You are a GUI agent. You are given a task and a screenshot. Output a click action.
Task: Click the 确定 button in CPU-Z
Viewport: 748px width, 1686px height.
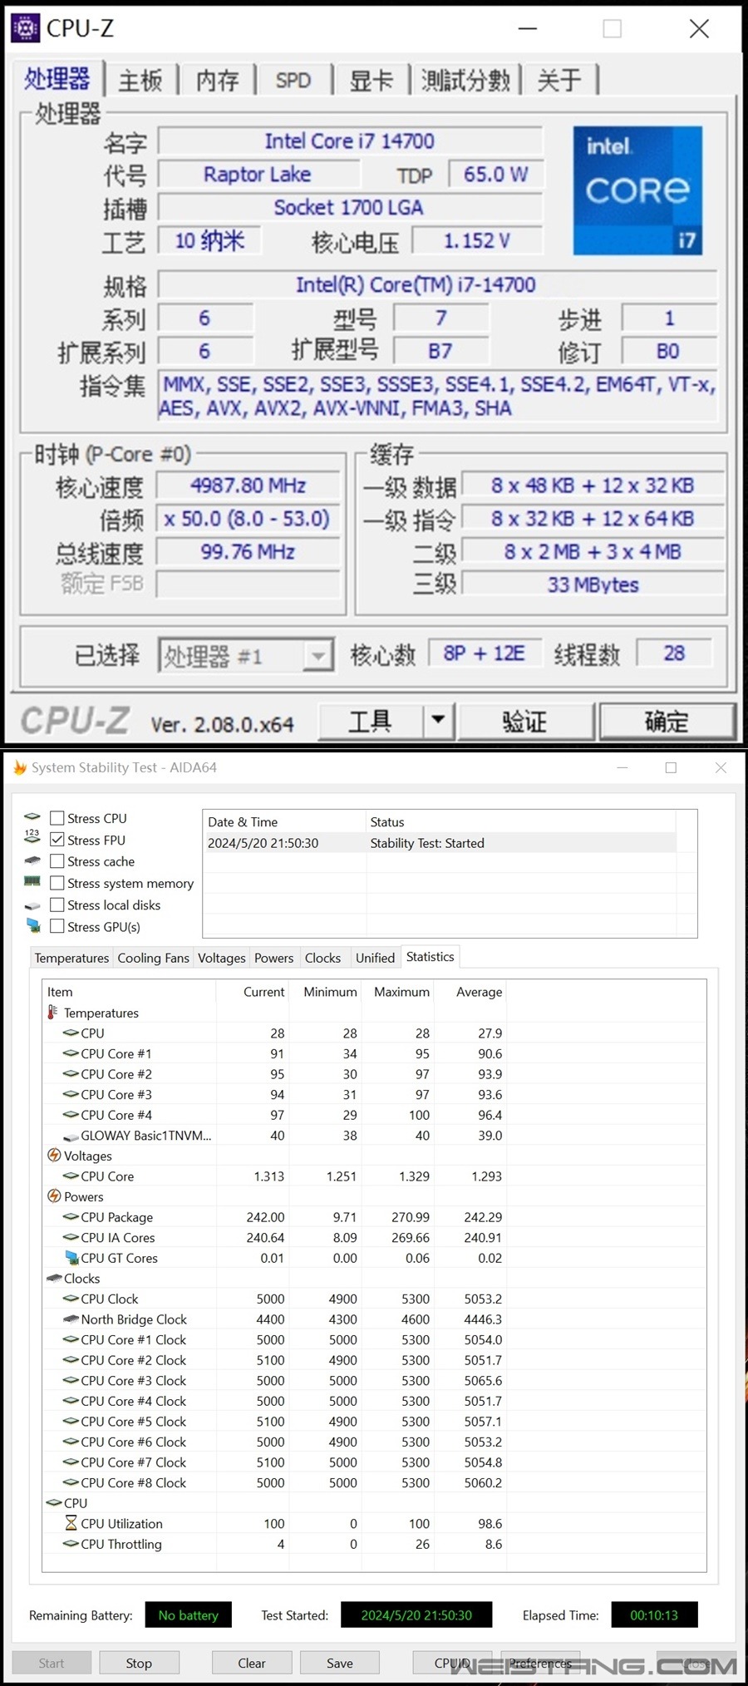pos(667,720)
